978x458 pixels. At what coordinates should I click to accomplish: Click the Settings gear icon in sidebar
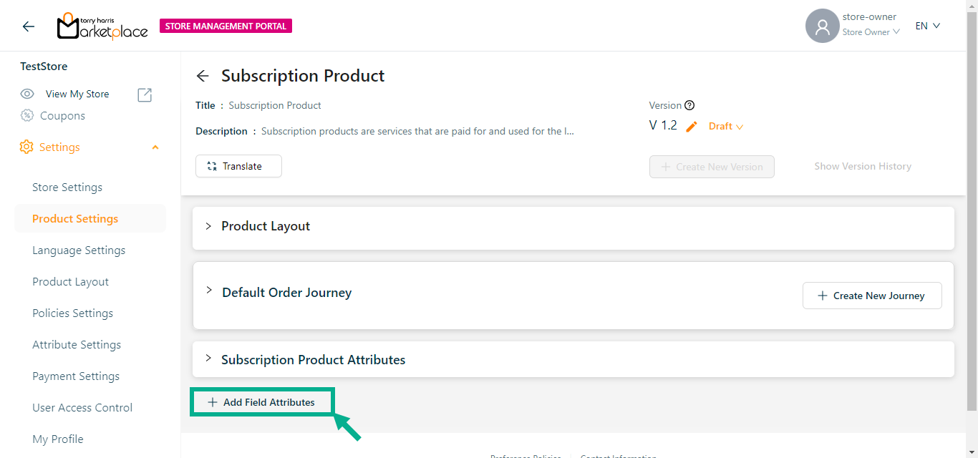pos(26,147)
